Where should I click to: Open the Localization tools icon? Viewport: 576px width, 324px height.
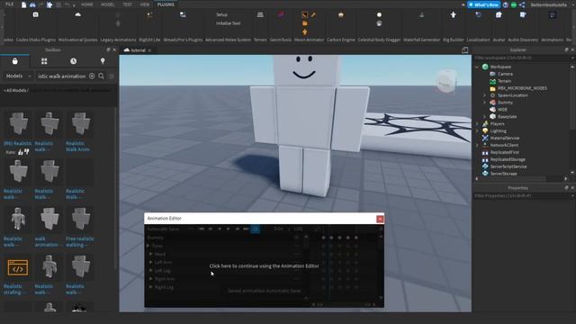pos(478,14)
